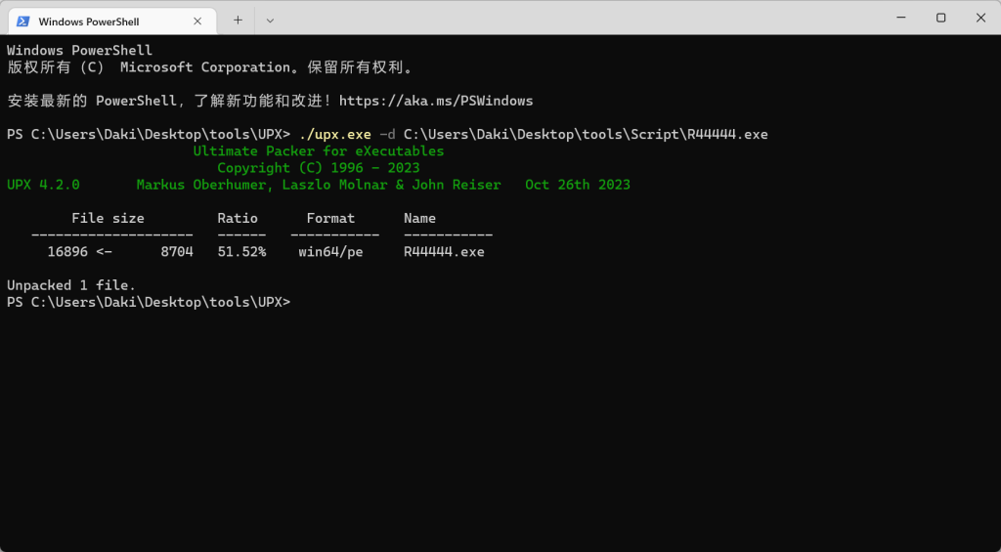This screenshot has height=552, width=1001.
Task: Expand the new tab profile dropdown chevron
Action: pos(270,20)
